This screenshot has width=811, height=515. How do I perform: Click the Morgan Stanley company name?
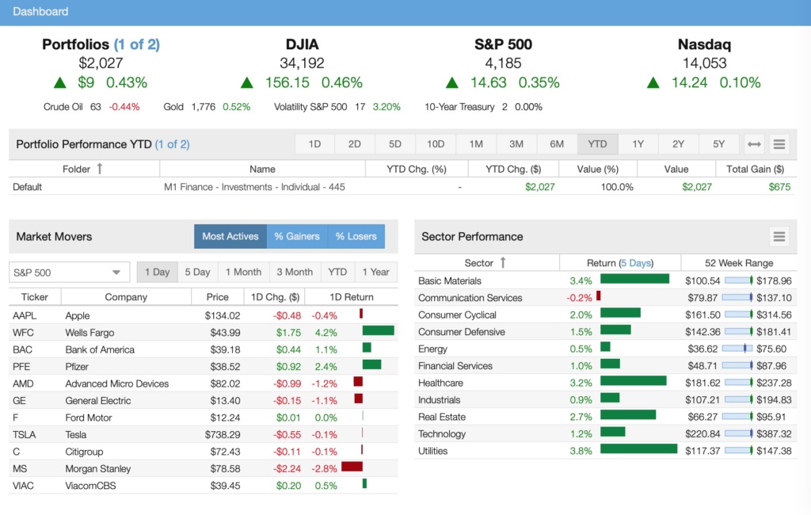click(x=97, y=469)
